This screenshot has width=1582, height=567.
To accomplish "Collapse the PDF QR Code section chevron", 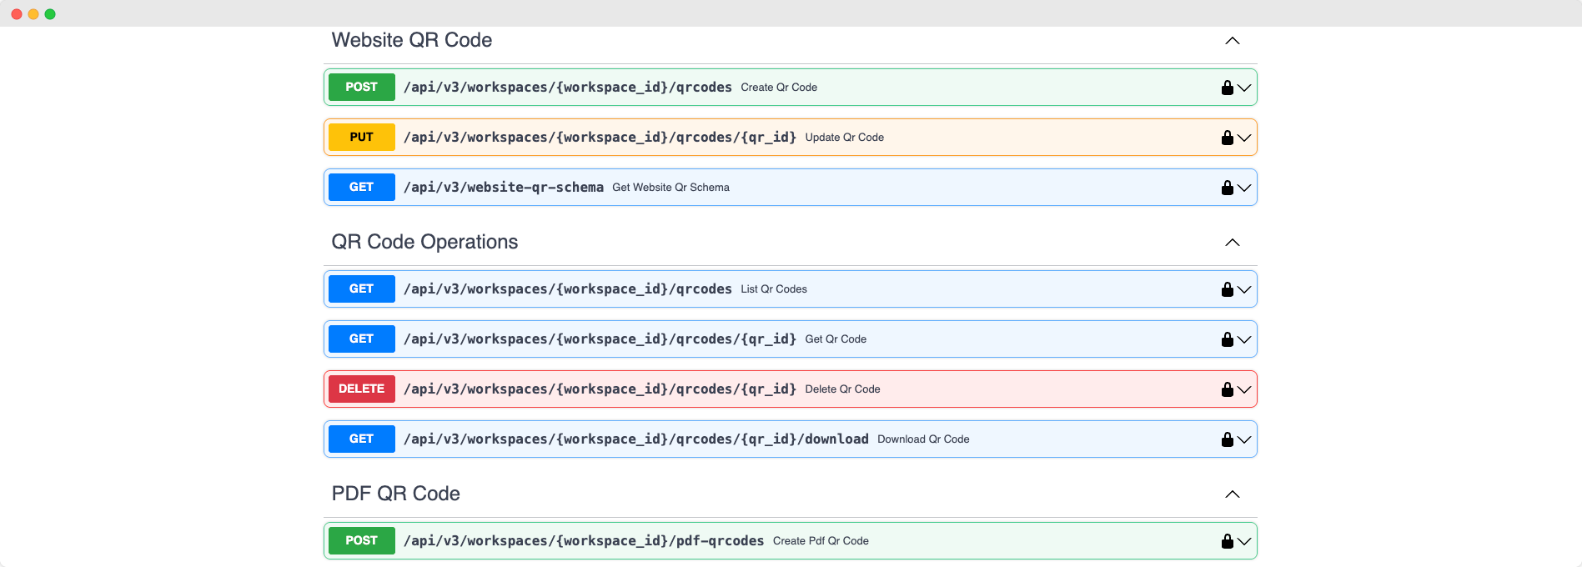I will [1232, 494].
